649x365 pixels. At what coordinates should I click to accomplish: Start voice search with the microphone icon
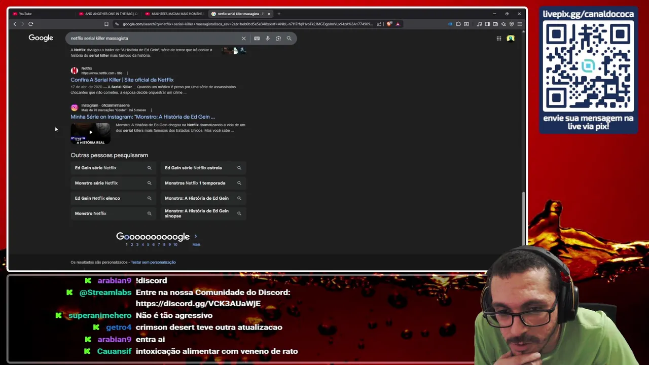pos(268,38)
